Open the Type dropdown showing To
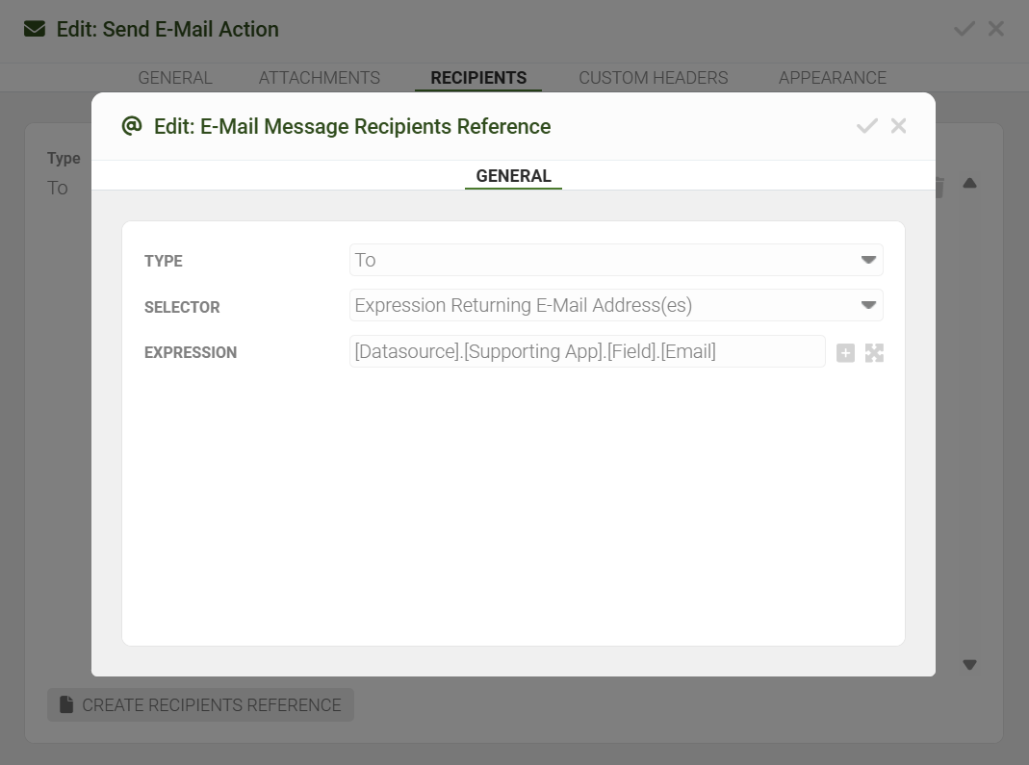 click(615, 260)
